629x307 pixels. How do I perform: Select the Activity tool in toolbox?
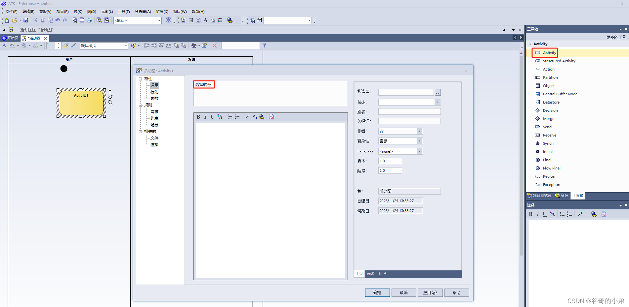point(549,53)
